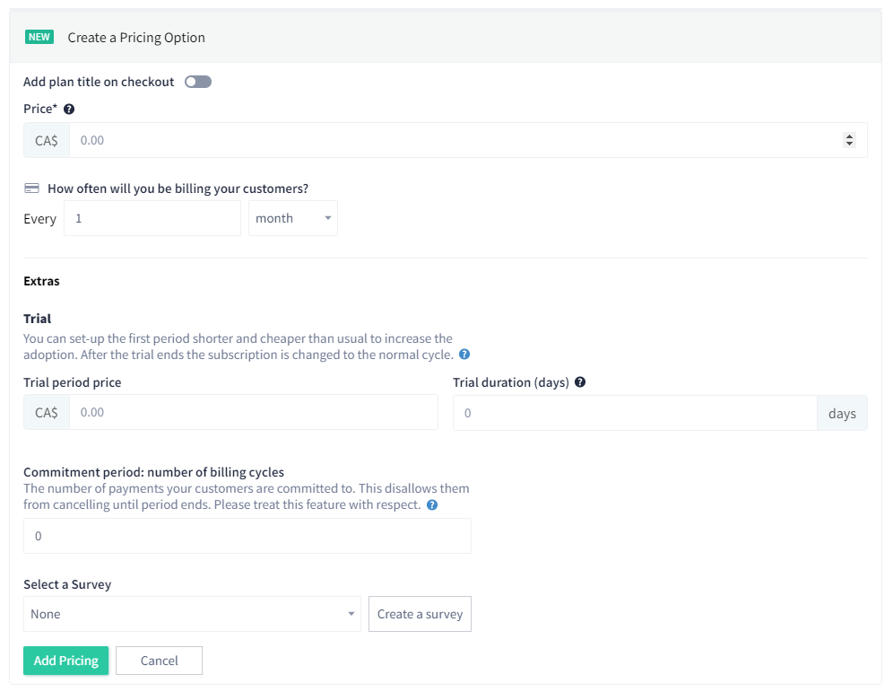Click the Trial duration days field
The width and height of the screenshot is (893, 692).
[x=635, y=413]
